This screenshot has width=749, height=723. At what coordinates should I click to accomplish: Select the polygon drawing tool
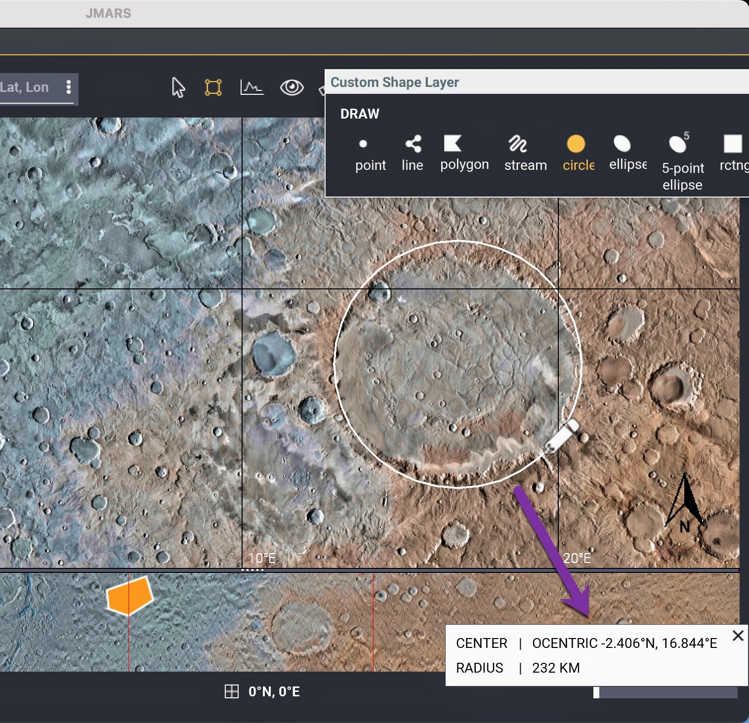click(464, 153)
